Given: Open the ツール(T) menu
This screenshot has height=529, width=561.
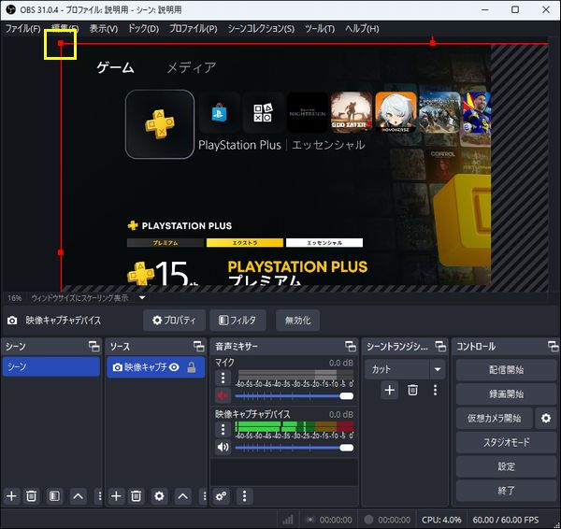Looking at the screenshot, I should [x=320, y=29].
